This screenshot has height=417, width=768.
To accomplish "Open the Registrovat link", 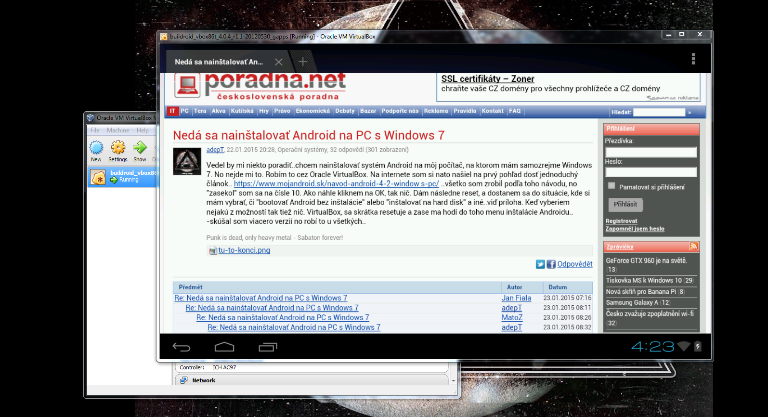I will pyautogui.click(x=621, y=221).
